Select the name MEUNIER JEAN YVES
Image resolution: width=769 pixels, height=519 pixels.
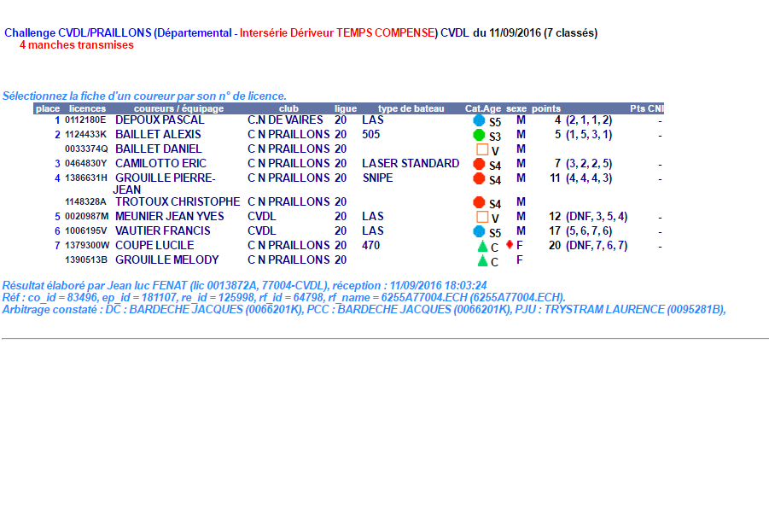[170, 216]
